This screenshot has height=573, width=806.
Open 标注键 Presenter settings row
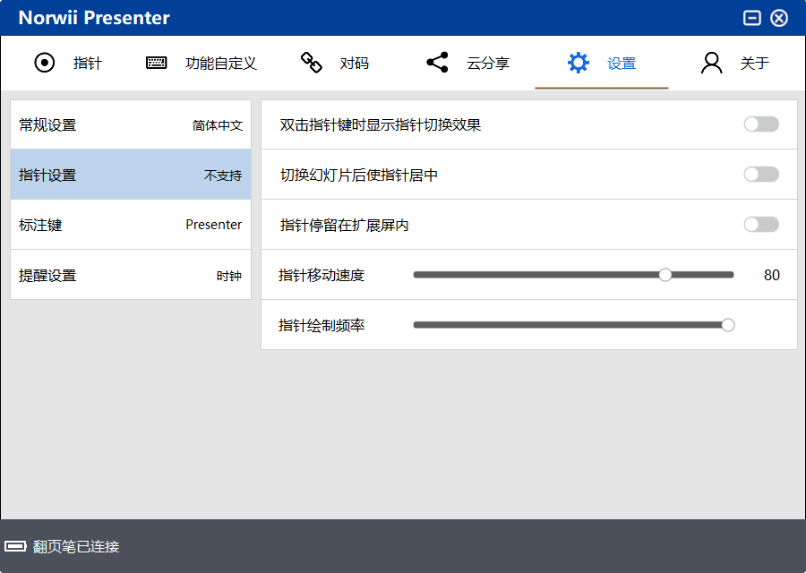[x=131, y=225]
